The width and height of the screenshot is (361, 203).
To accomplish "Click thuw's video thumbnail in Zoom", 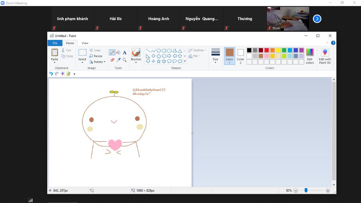I will [288, 19].
